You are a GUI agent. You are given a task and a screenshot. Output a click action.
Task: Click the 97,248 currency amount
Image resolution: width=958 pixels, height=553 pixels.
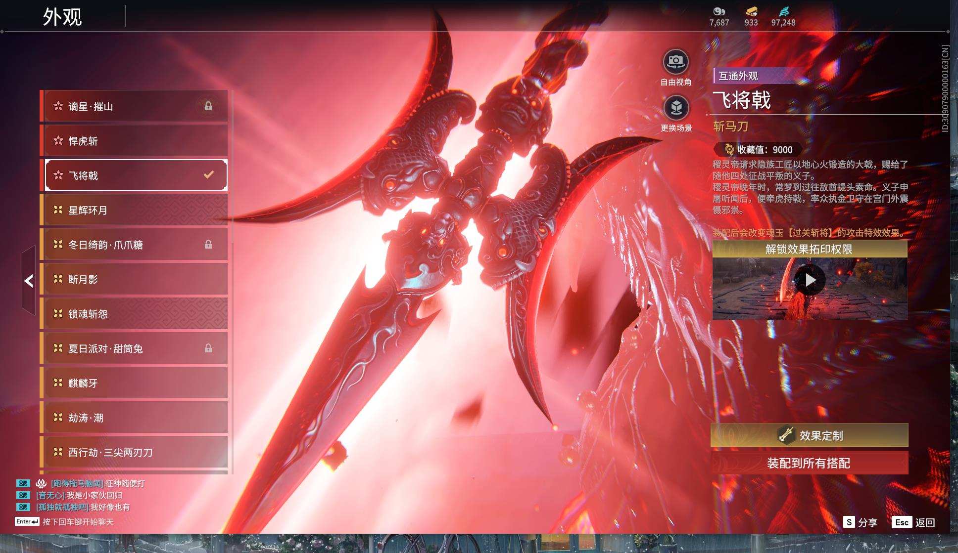[783, 23]
